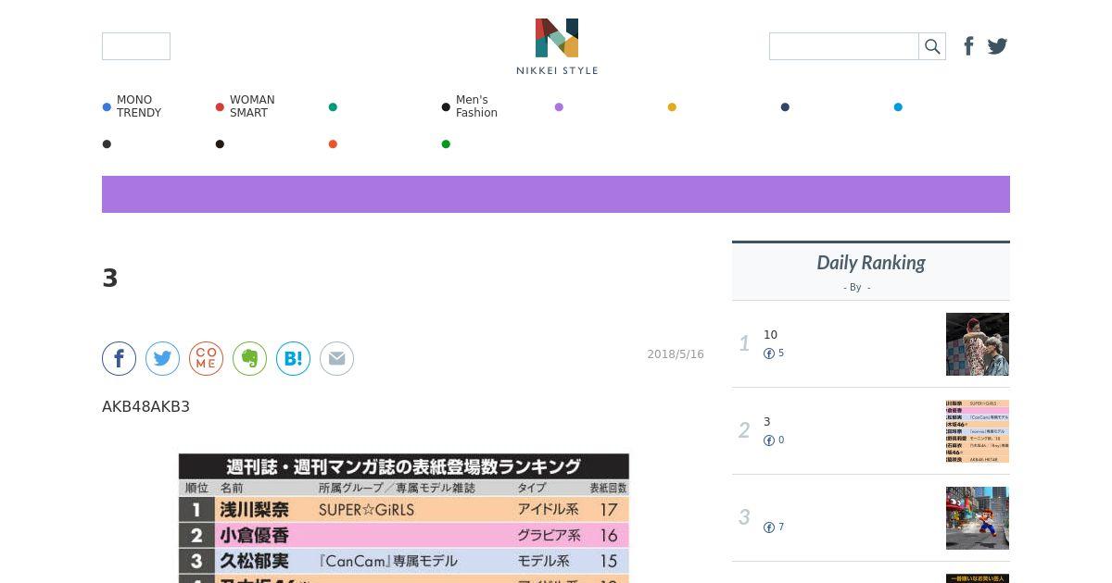
Task: Click the date 2018/5/16
Action: [x=676, y=354]
